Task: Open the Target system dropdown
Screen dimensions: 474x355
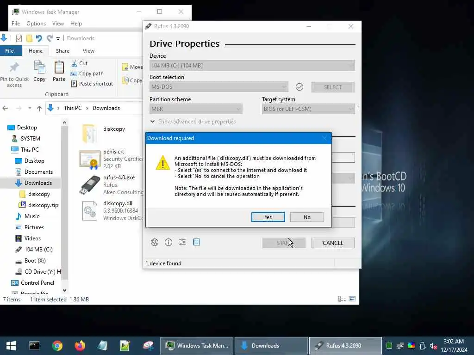Action: coord(308,109)
